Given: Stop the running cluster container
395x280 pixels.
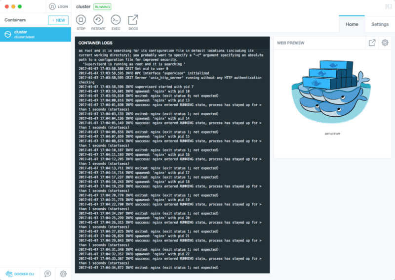Looking at the screenshot, I should point(81,20).
